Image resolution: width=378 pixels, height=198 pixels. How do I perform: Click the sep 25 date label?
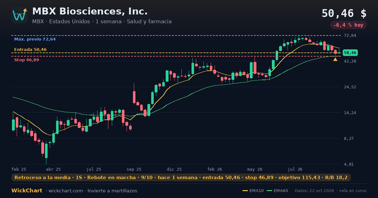pyautogui.click(x=134, y=169)
